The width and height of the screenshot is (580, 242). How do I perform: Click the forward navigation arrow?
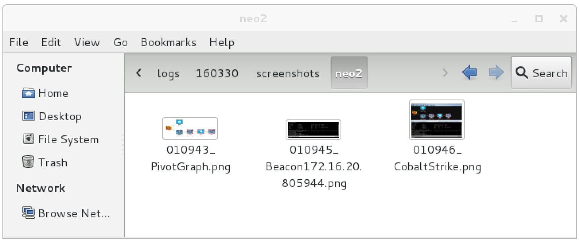[496, 73]
